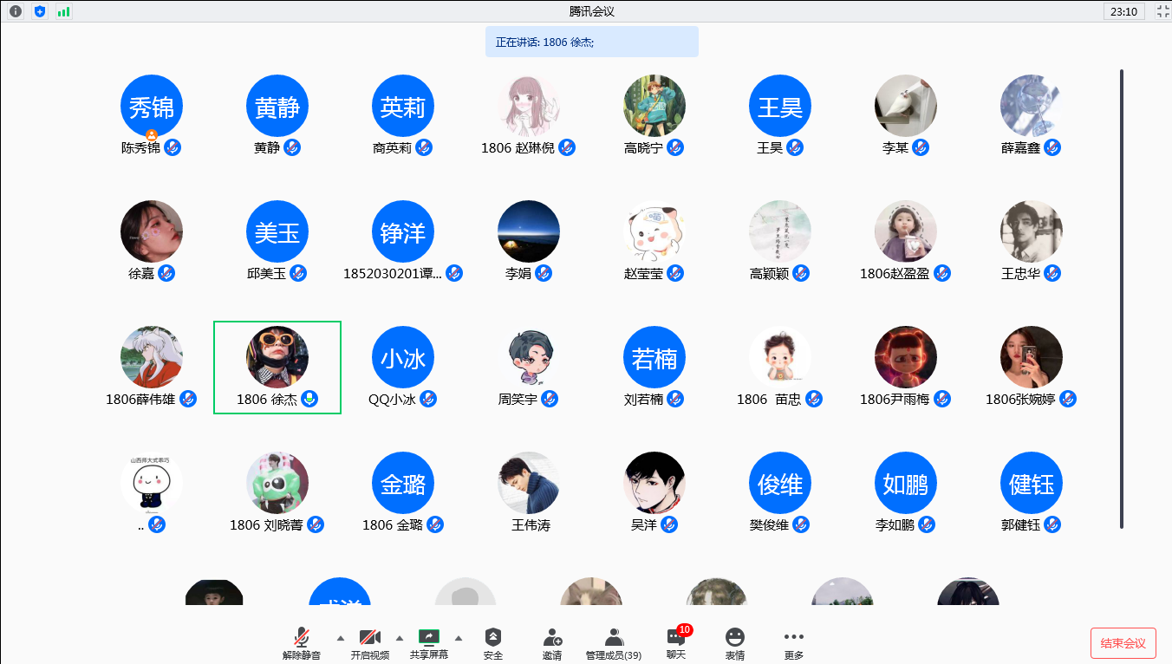Viewport: 1172px width, 664px height.
Task: Expand video options arrow beside 开启视频
Action: click(400, 637)
